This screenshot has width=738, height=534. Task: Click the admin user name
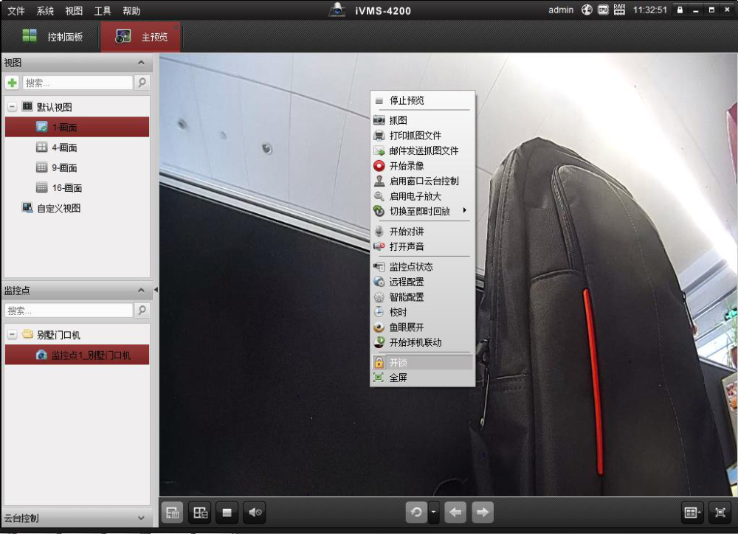[x=561, y=10]
